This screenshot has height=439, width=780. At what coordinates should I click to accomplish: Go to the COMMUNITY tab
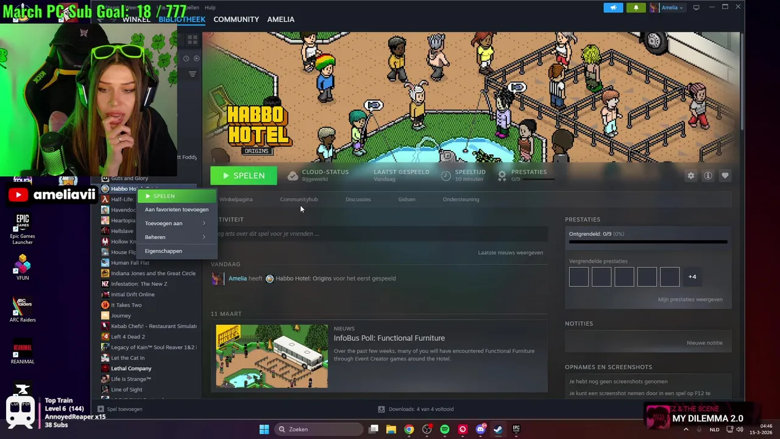236,19
